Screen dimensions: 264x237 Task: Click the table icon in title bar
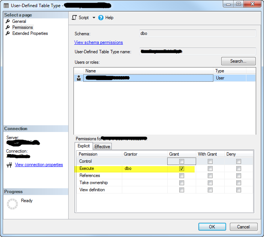(x=6, y=6)
